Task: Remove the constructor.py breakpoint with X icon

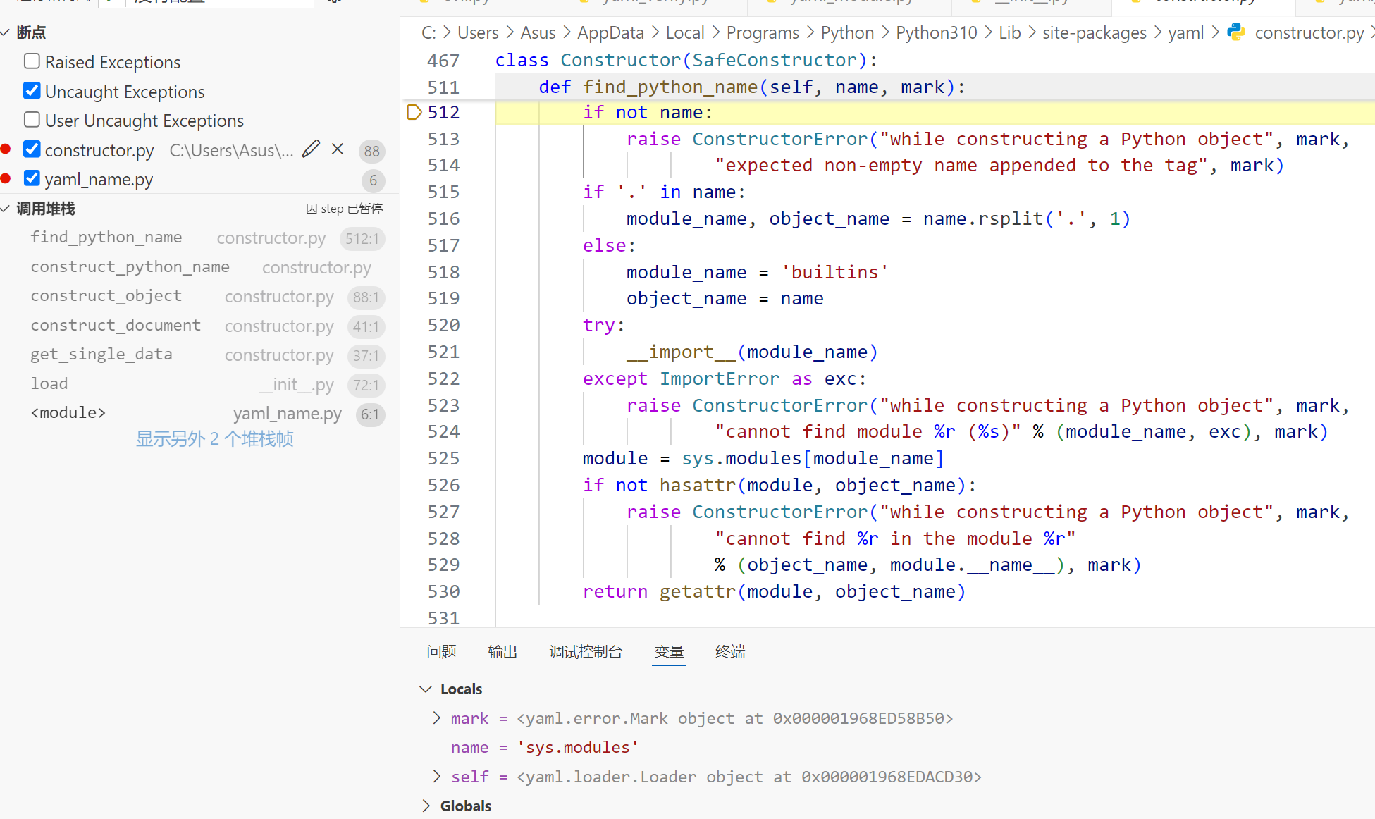Action: click(338, 149)
